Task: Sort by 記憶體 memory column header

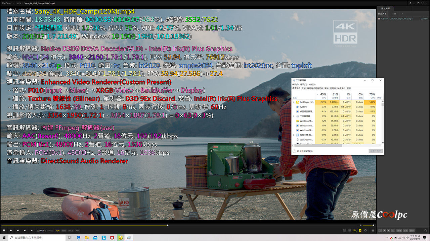Action: (333, 96)
